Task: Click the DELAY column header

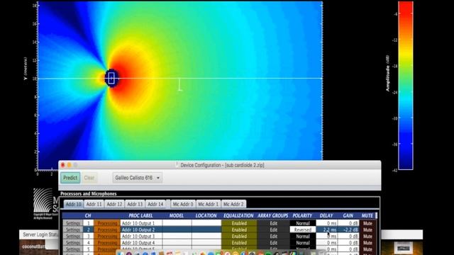Action: [326, 215]
